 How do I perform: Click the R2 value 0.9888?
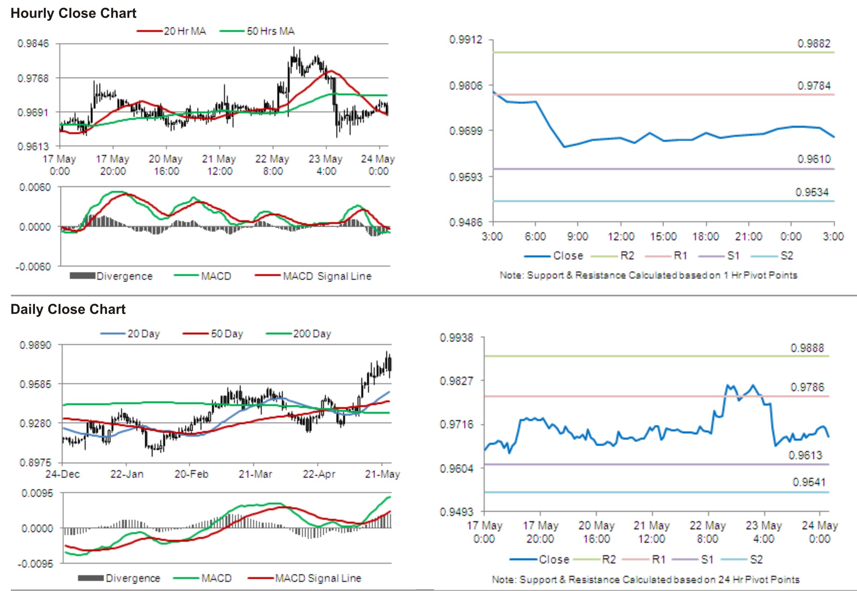point(807,348)
